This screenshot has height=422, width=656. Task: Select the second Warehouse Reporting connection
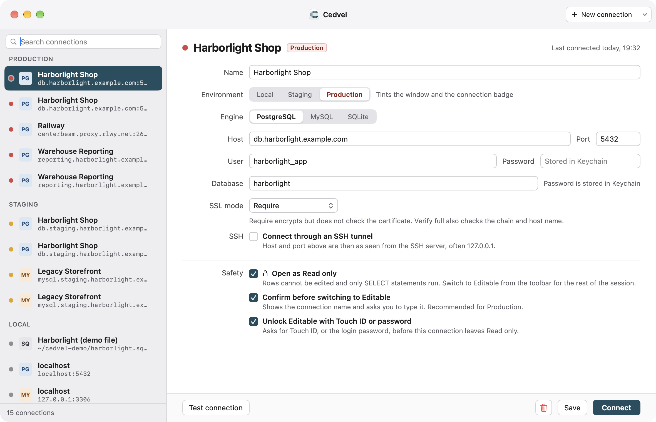tap(83, 180)
